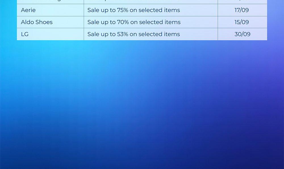Click the Aldo Shoes sale description
This screenshot has height=169, width=284.
tap(134, 22)
